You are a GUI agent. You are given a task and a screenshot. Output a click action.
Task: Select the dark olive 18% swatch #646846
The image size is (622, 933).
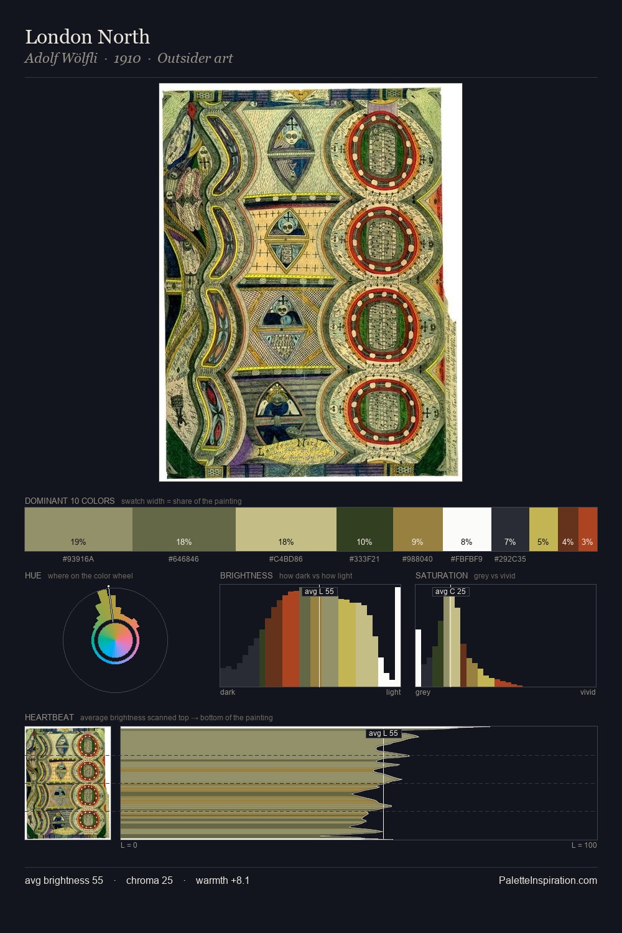pyautogui.click(x=184, y=529)
